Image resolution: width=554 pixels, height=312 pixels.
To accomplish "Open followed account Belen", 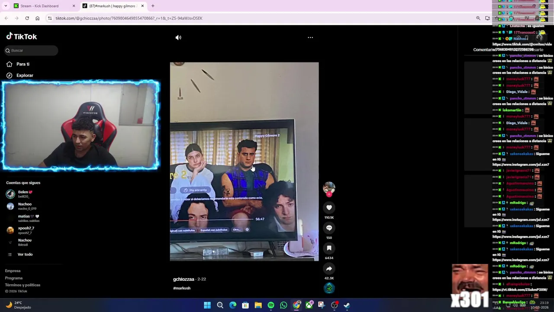I will click(x=19, y=194).
